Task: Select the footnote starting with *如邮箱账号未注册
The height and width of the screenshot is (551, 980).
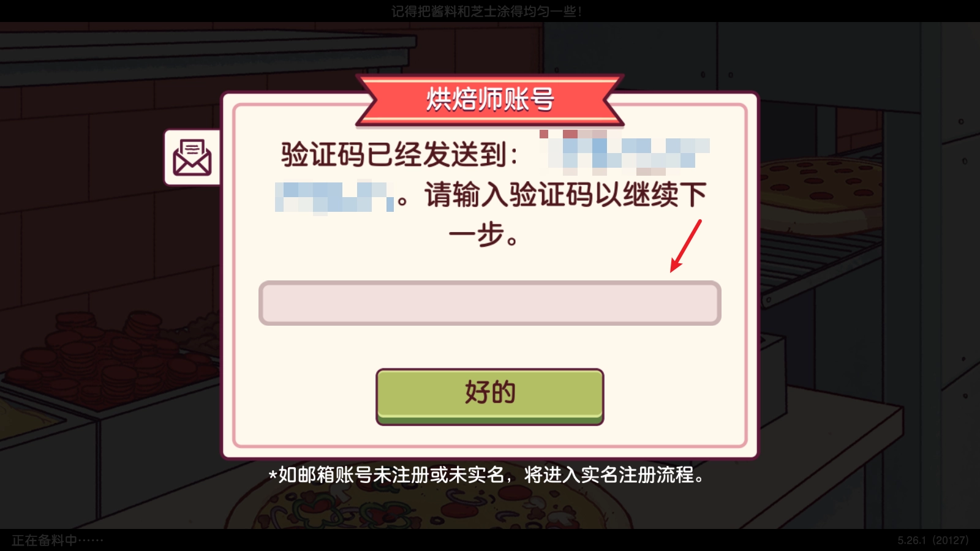Action: pyautogui.click(x=488, y=474)
